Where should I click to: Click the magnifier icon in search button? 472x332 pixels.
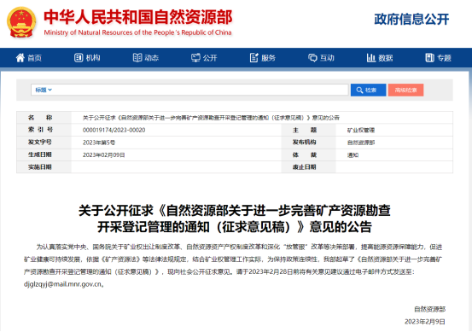tap(359, 90)
